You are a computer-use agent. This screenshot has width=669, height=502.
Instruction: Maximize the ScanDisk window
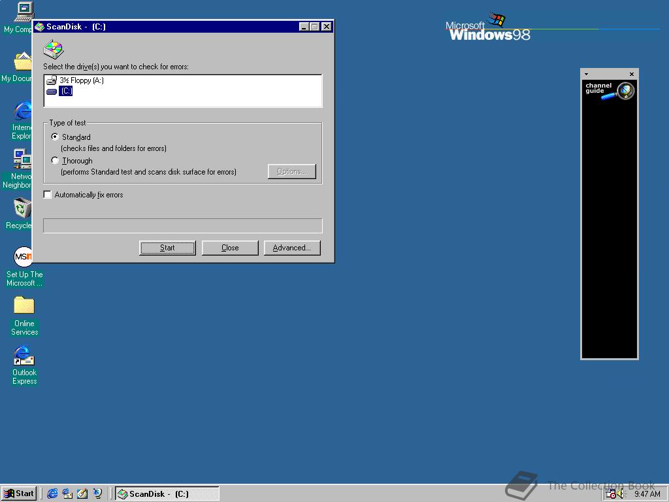click(314, 26)
